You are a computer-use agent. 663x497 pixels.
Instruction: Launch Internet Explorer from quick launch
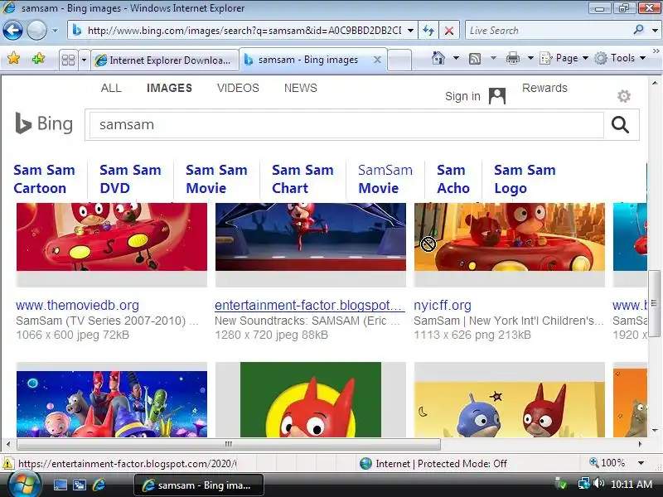tap(99, 485)
